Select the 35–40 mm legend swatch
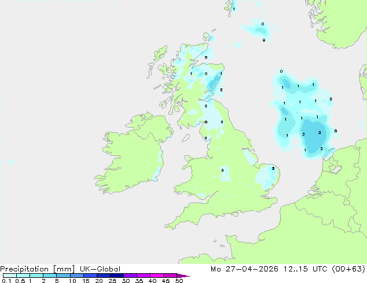The height and width of the screenshot is (283, 367). click(143, 275)
